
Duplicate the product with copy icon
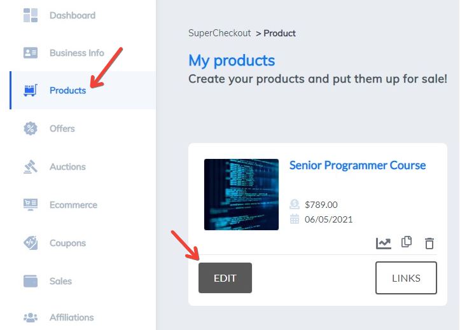(x=407, y=242)
